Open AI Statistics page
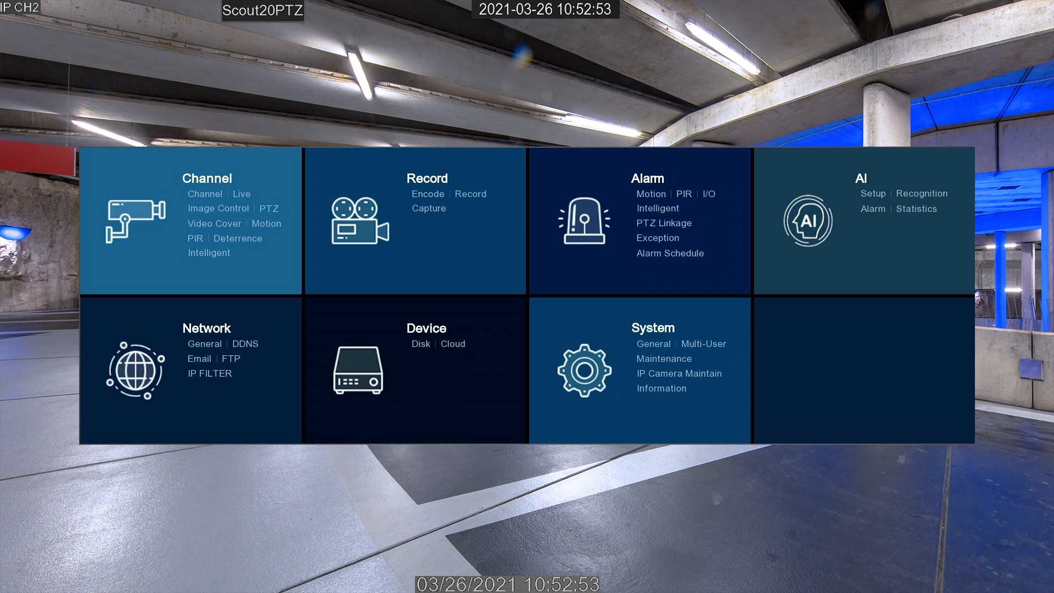 coord(916,209)
